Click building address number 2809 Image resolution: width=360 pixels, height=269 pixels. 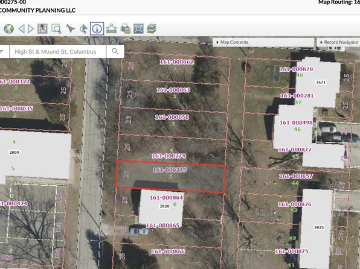click(14, 153)
